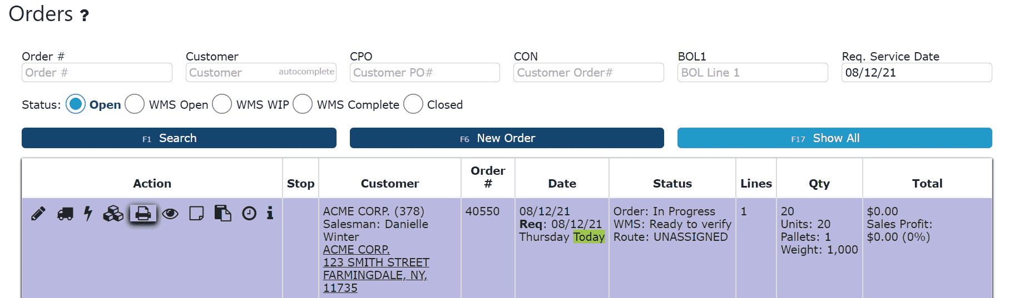
Task: Select the Open status radio button
Action: (x=76, y=104)
